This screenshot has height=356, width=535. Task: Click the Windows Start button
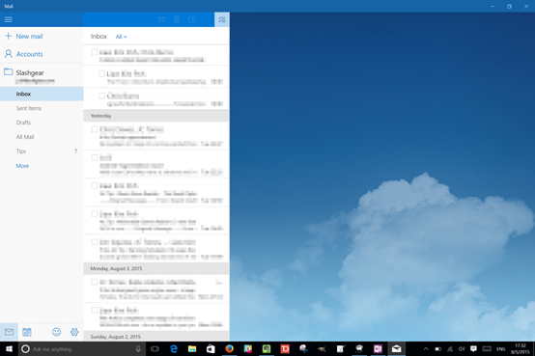click(9, 349)
